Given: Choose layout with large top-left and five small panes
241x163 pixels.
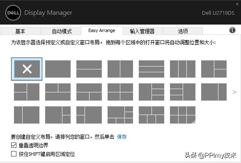Looking at the screenshot, I should (x=120, y=115).
